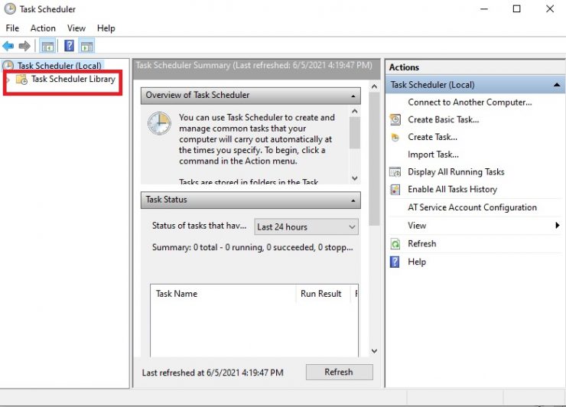Click the green Refresh icon in the Actions pane
The height and width of the screenshot is (407, 566).
pos(395,244)
